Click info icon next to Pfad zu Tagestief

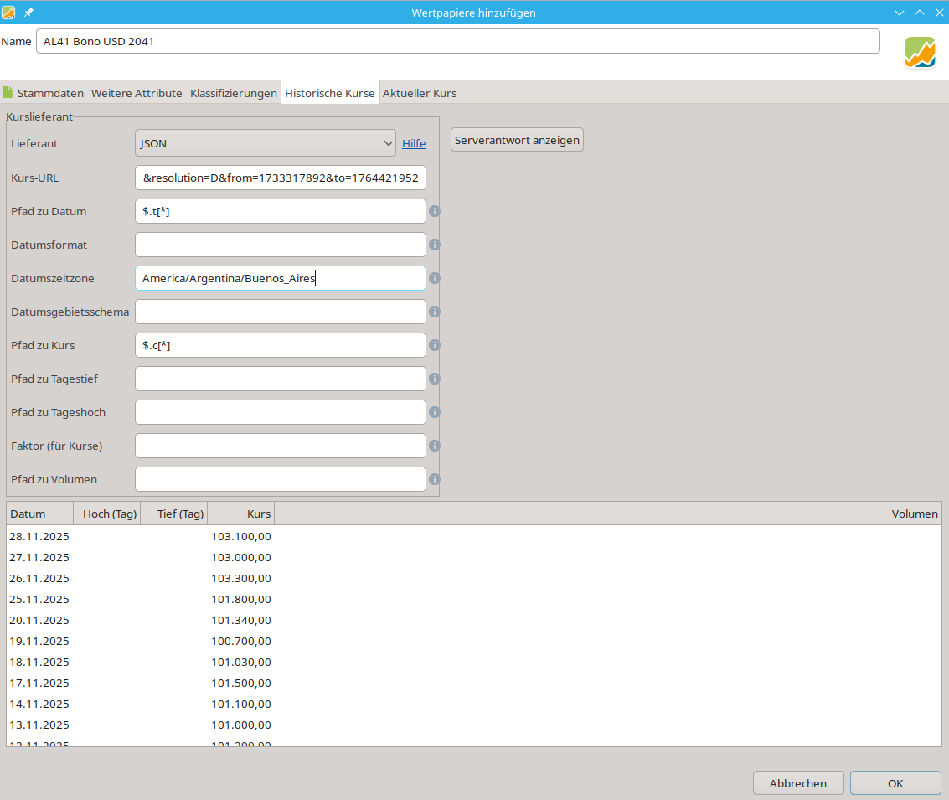(x=434, y=379)
